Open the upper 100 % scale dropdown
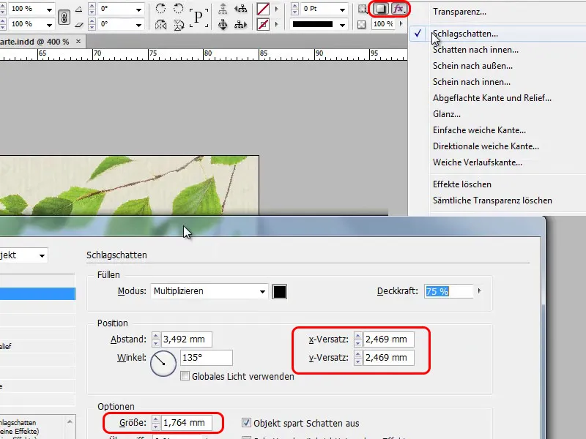Viewport: 586px width, 439px height. point(49,10)
